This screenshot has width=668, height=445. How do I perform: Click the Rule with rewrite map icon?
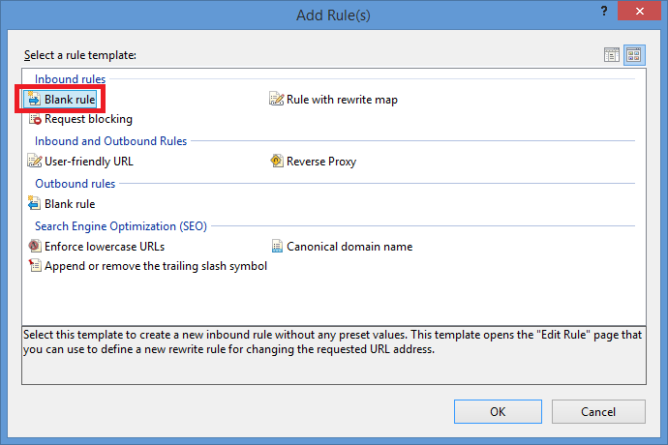pyautogui.click(x=277, y=99)
